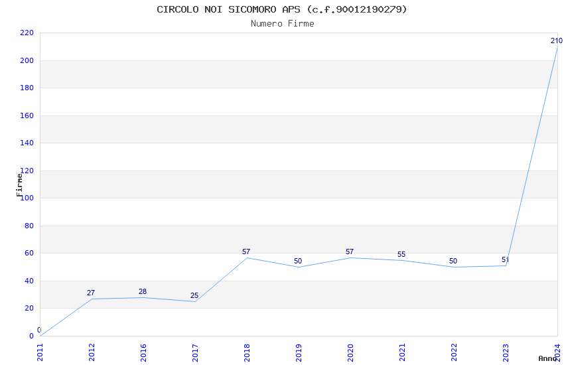Click x-axis year 2018

(247, 352)
